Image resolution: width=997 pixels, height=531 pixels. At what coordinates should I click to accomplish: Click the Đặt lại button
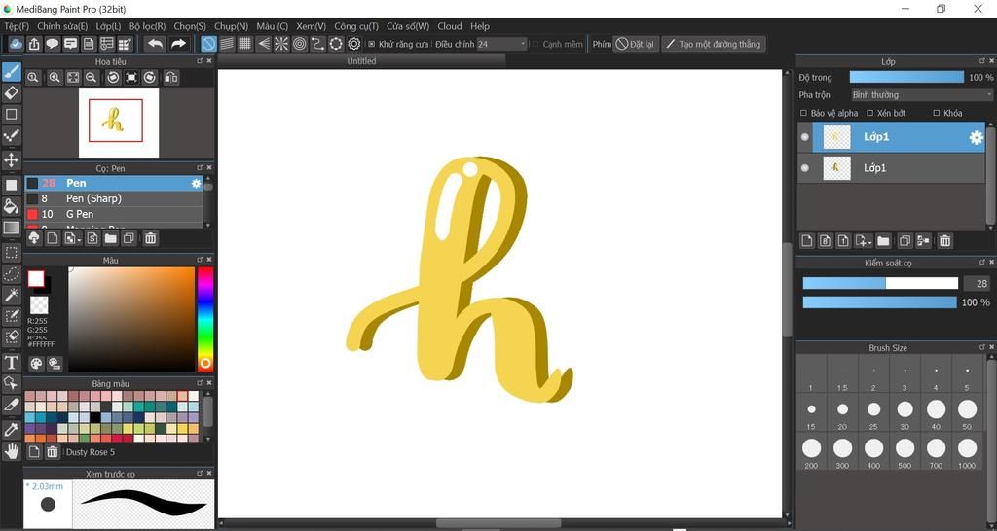click(635, 44)
